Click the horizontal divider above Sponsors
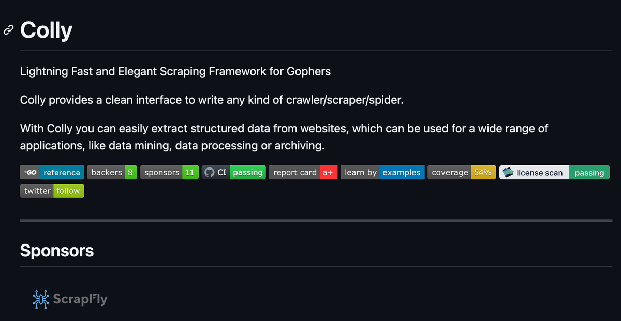The height and width of the screenshot is (321, 621). [x=316, y=221]
